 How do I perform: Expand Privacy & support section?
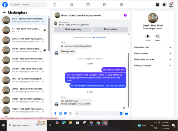point(153,65)
